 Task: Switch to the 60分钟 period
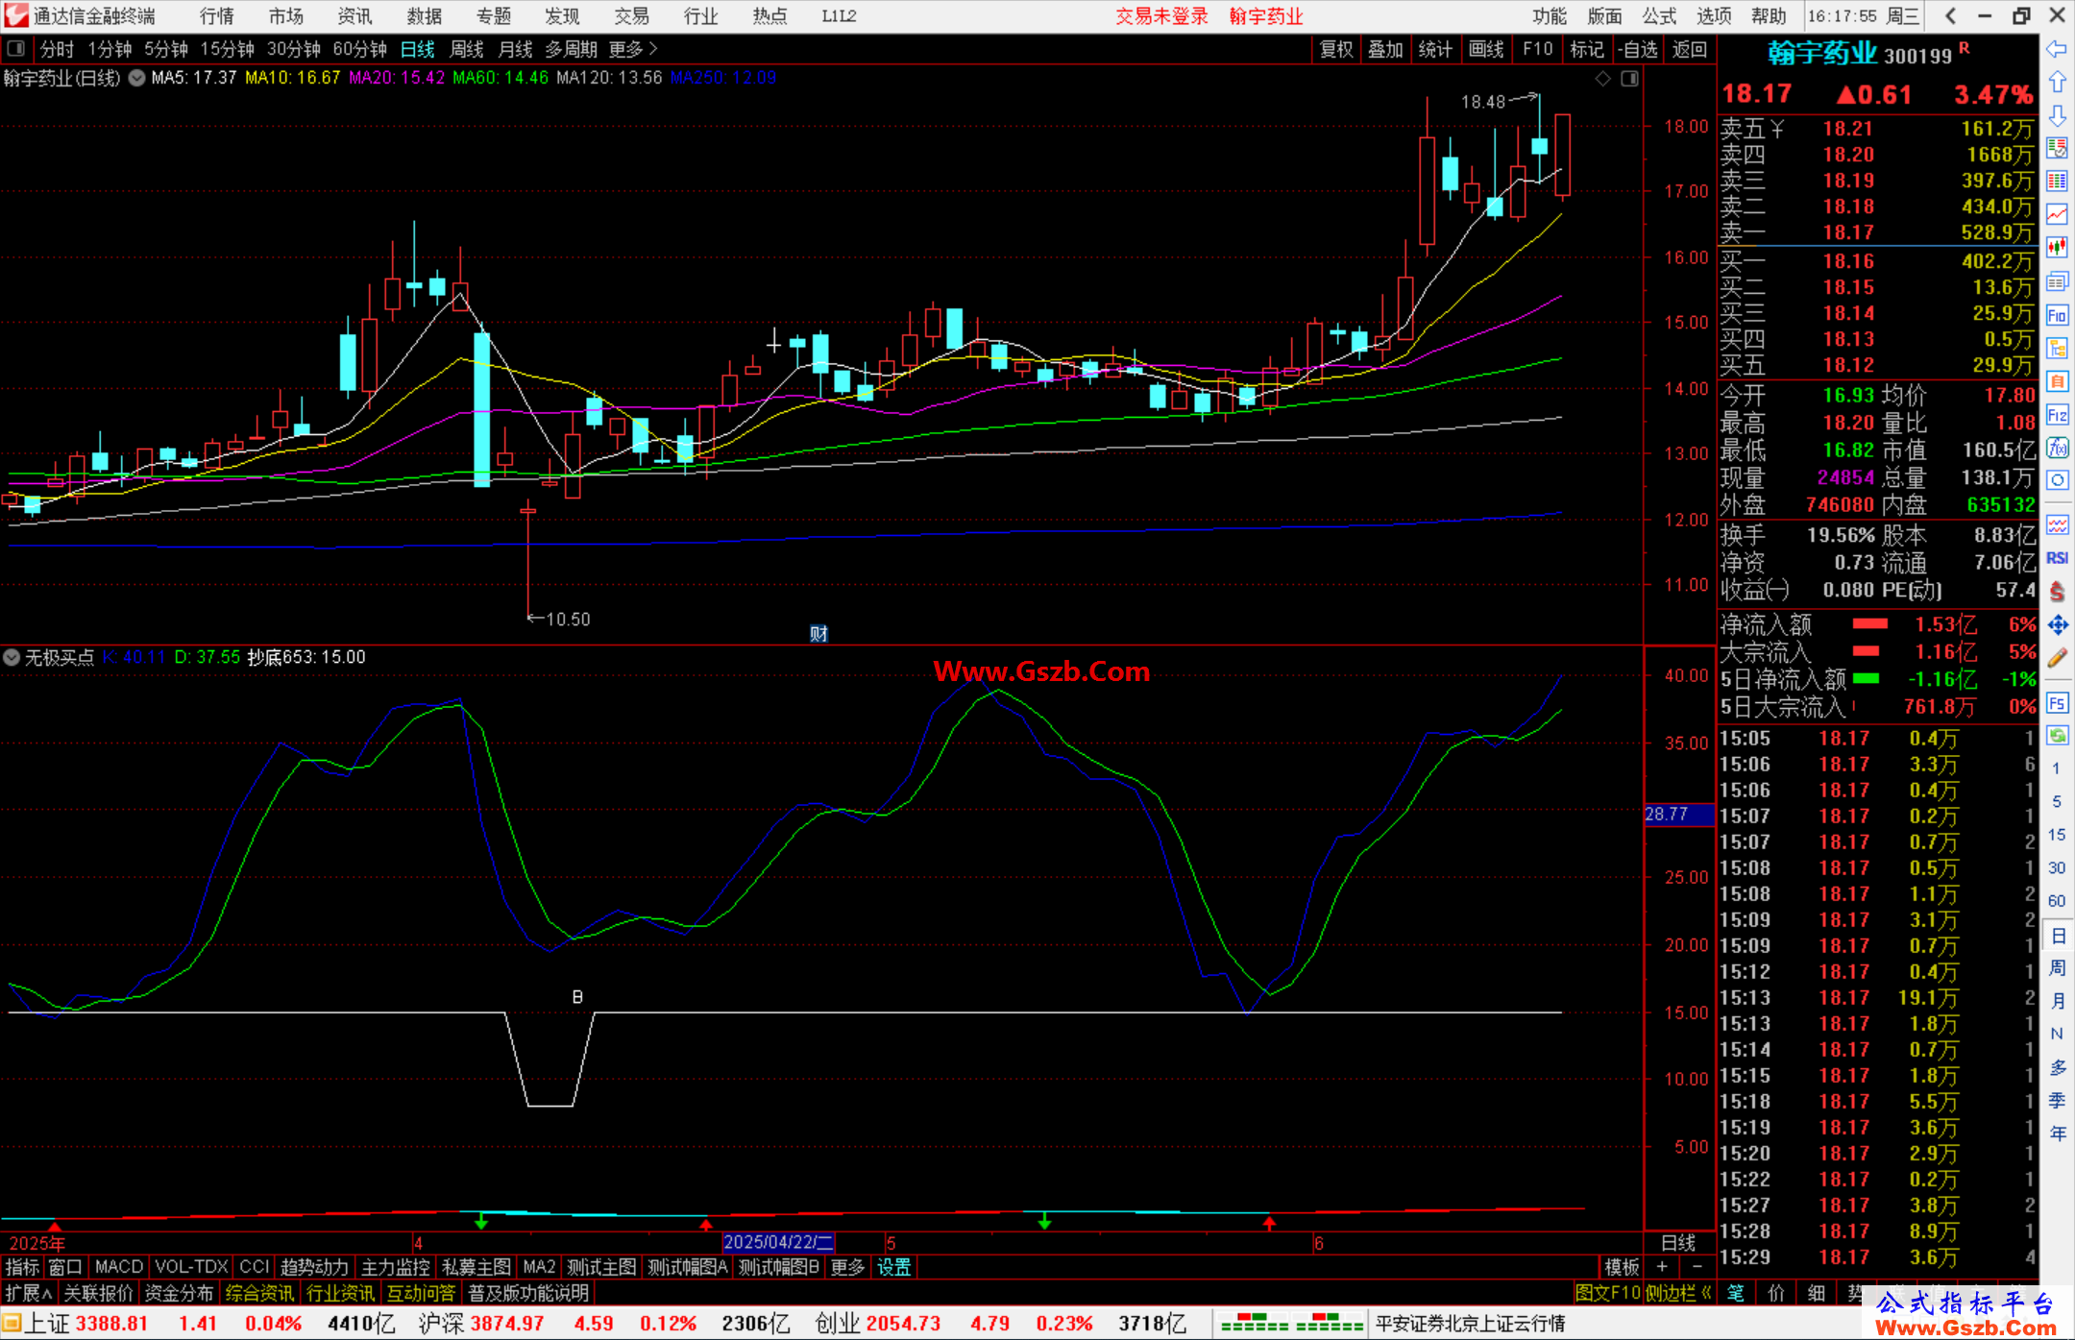pyautogui.click(x=359, y=49)
